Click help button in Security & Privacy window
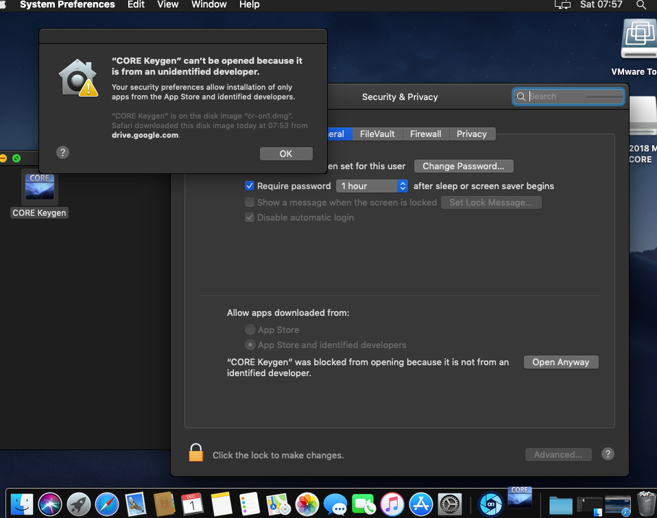Viewport: 657px width, 518px height. point(608,454)
